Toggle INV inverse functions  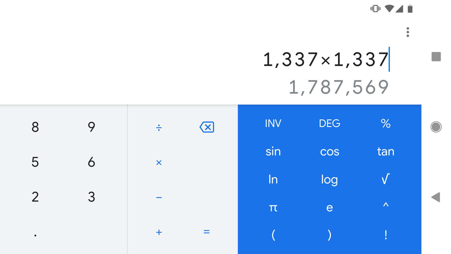tap(273, 123)
